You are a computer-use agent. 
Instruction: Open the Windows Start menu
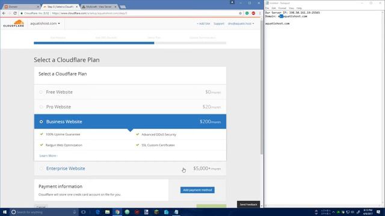[5, 212]
